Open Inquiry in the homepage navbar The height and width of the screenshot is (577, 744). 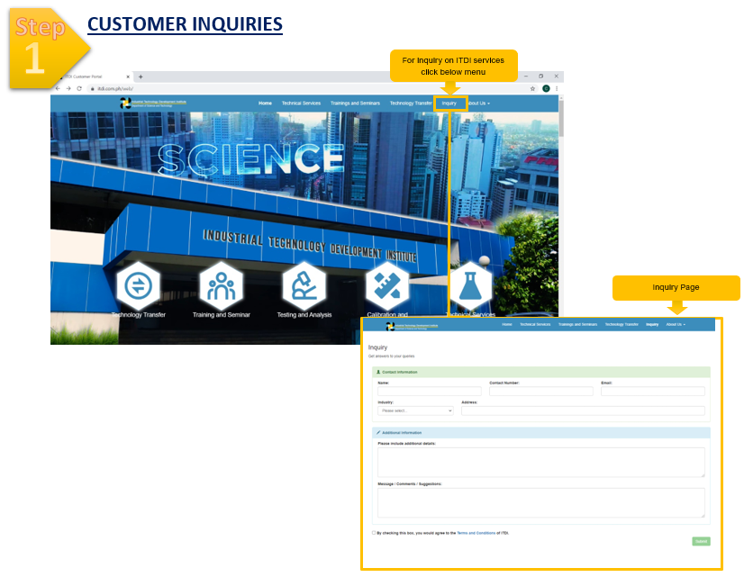(x=449, y=104)
